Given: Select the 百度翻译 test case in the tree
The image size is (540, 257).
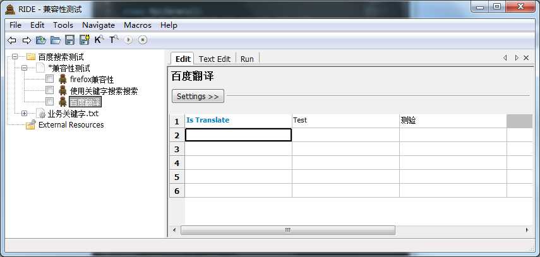Looking at the screenshot, I should [85, 102].
